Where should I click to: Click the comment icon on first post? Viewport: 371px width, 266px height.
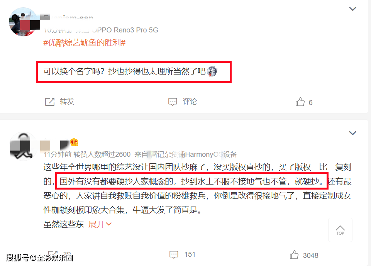(x=173, y=102)
